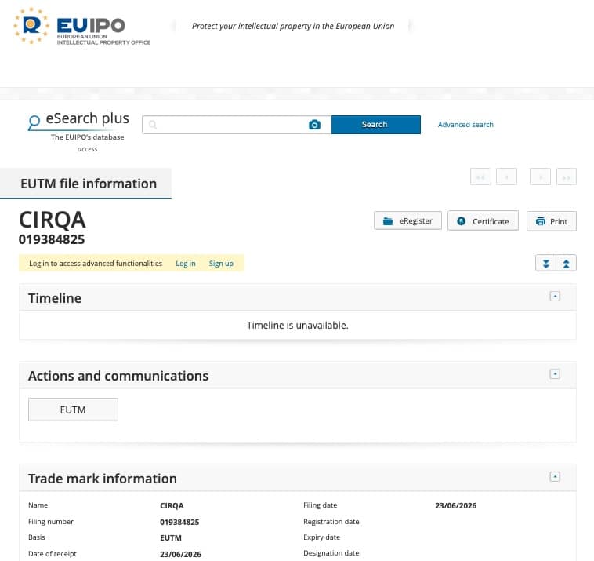Click the Basis value EUTM
Image resolution: width=594 pixels, height=561 pixels.
pyautogui.click(x=171, y=537)
